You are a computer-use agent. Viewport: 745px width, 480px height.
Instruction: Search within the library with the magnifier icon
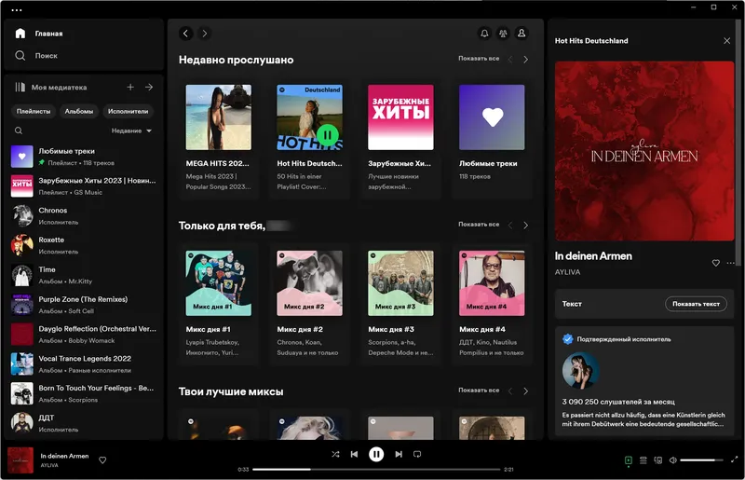[19, 130]
